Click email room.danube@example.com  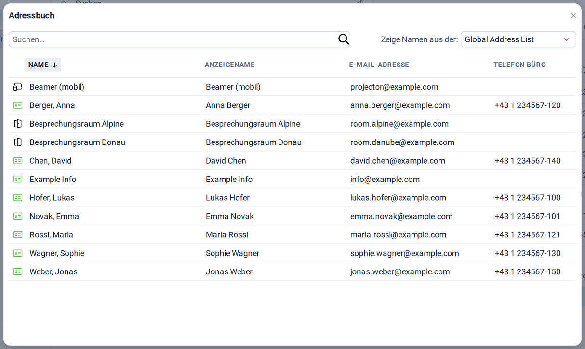tap(402, 142)
